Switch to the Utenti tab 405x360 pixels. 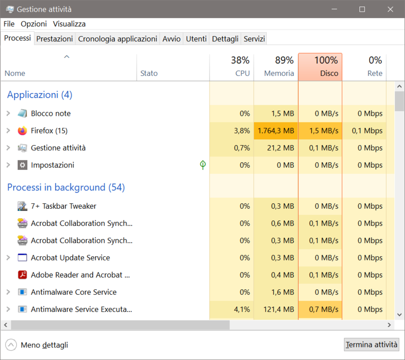tap(196, 39)
